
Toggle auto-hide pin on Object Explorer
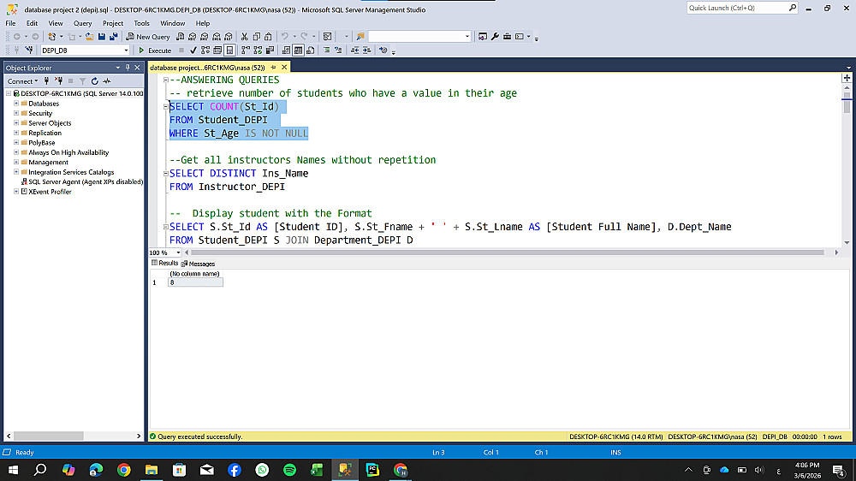point(128,68)
